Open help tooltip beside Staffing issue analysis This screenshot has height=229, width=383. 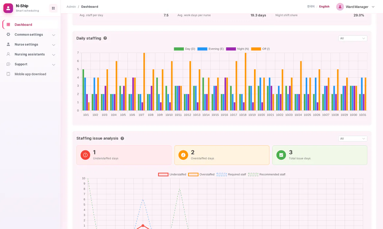click(122, 138)
